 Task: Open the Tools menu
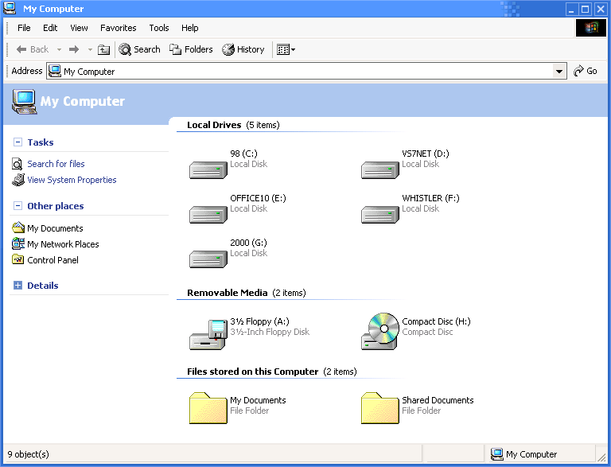point(159,28)
